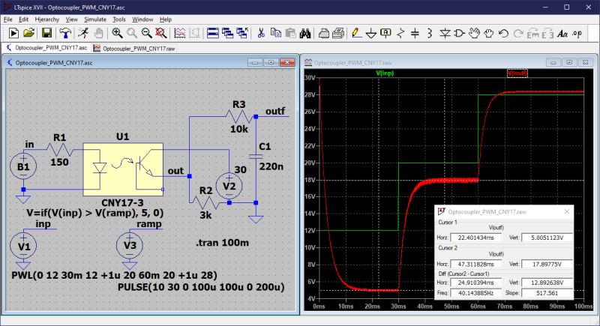Click the PULSE(10 30 0 100u...) value text

point(201,287)
